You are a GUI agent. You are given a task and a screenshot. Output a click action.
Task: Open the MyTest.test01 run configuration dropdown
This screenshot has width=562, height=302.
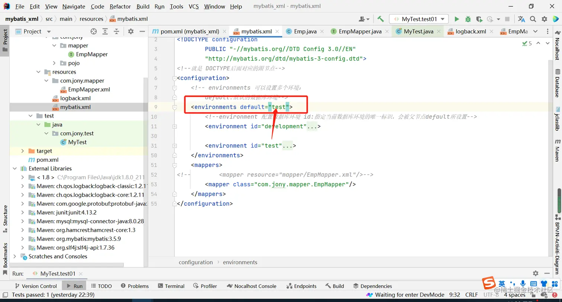click(x=419, y=19)
